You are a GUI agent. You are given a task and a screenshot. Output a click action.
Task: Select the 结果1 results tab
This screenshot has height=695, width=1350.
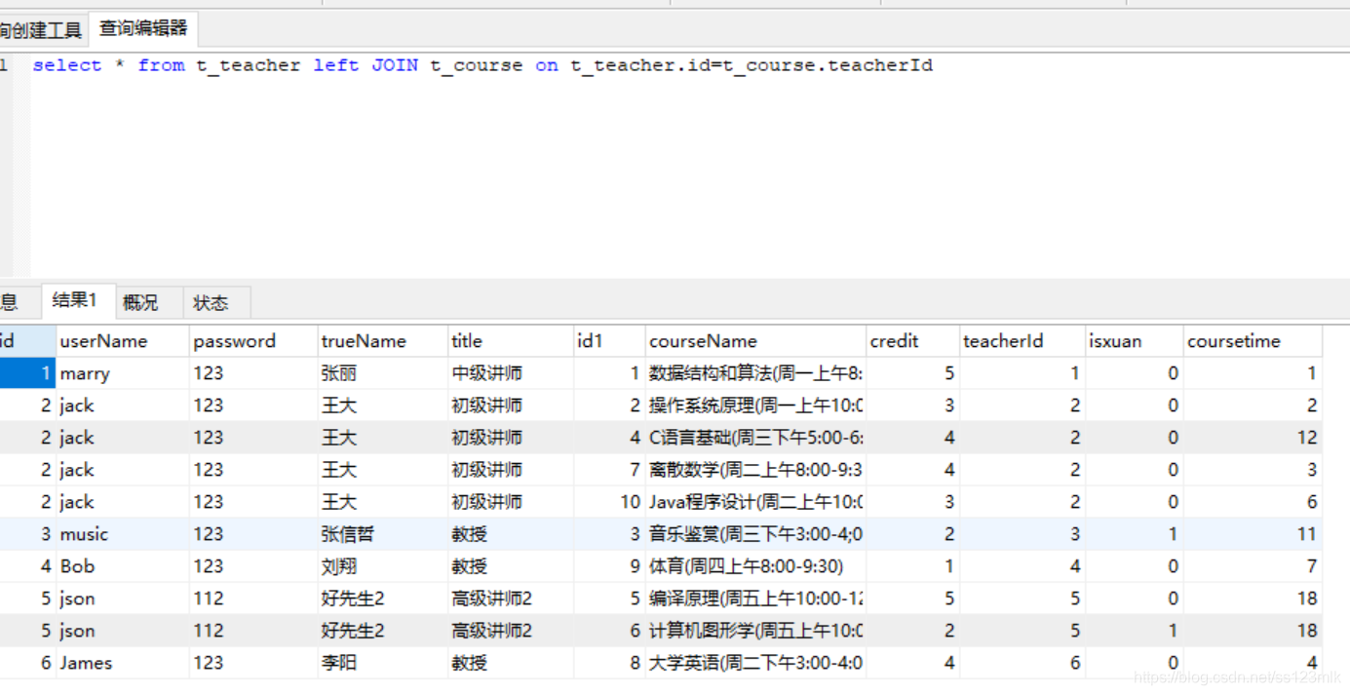(x=76, y=301)
